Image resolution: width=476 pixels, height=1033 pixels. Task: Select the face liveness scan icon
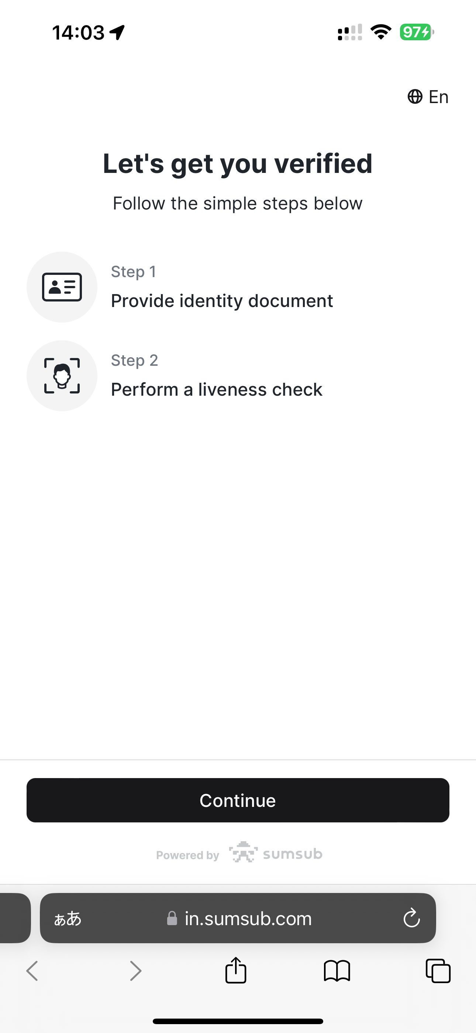point(62,376)
